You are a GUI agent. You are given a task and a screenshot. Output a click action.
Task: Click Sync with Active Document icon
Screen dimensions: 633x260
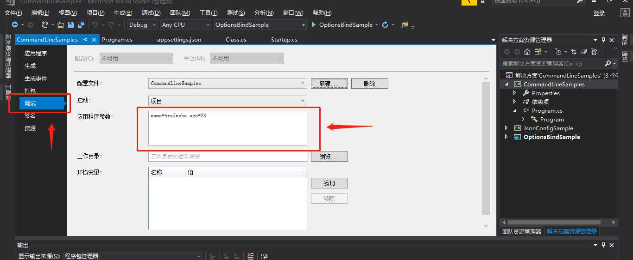tap(574, 52)
